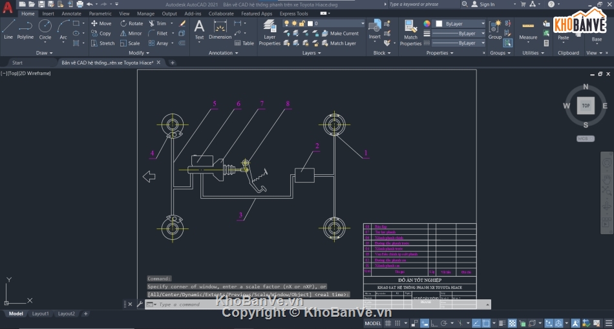Open Layer Properties manager
Image resolution: width=614 pixels, height=329 pixels.
[x=270, y=33]
